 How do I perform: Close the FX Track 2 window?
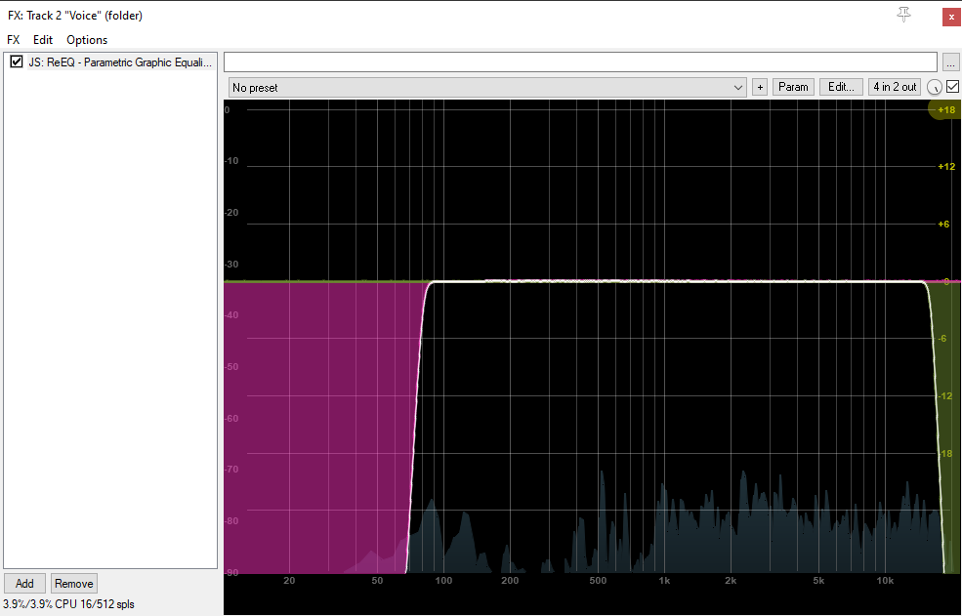click(951, 17)
